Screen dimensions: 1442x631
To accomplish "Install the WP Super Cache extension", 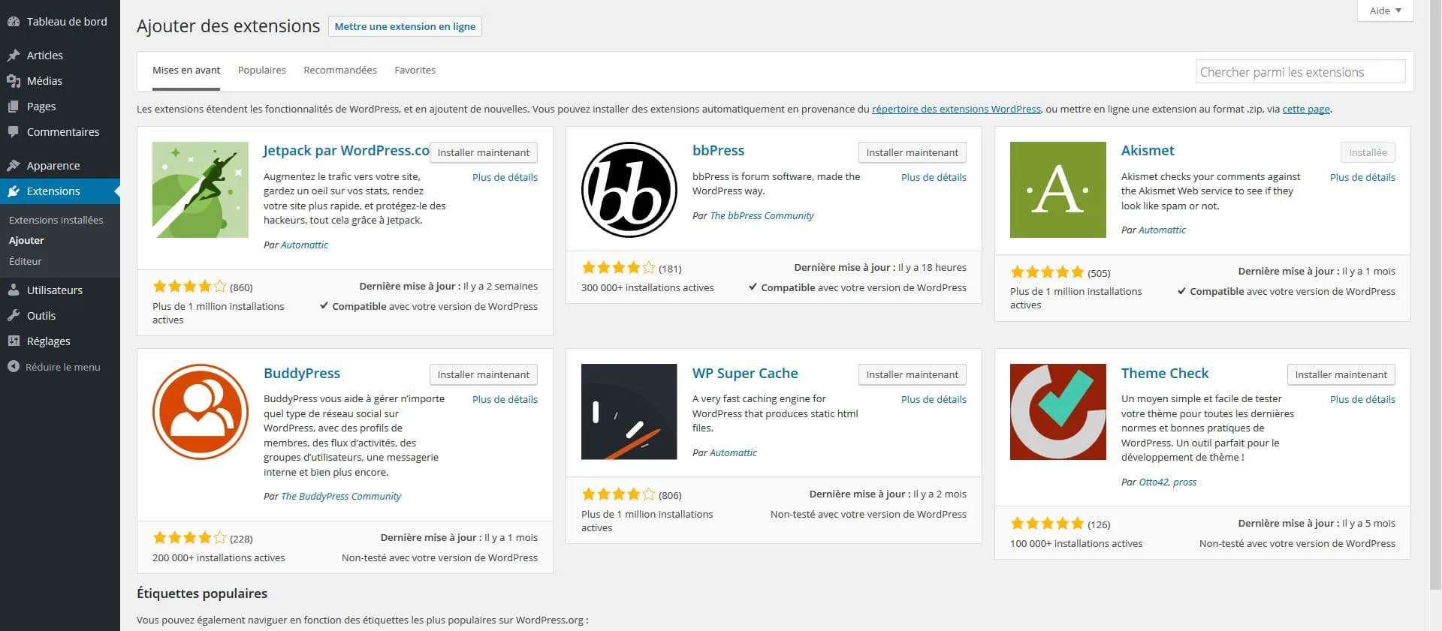I will (x=913, y=374).
